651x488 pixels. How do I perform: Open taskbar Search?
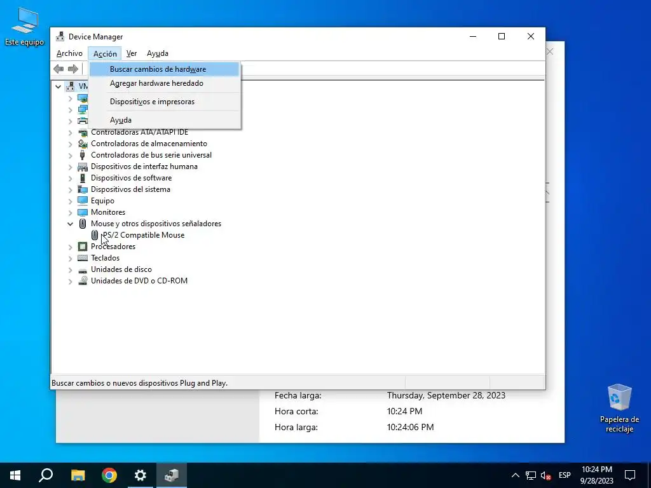coord(46,475)
